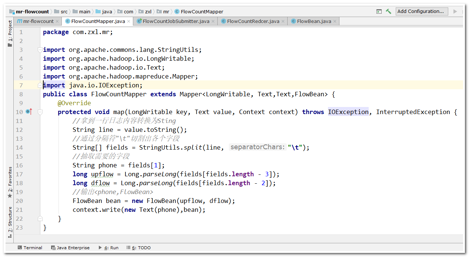Click the main breadcrumb folder
The height and width of the screenshot is (257, 469).
pyautogui.click(x=81, y=11)
